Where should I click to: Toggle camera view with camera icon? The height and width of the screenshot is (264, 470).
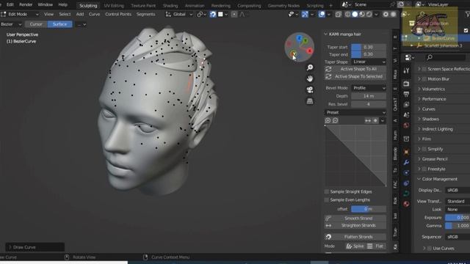310,89
